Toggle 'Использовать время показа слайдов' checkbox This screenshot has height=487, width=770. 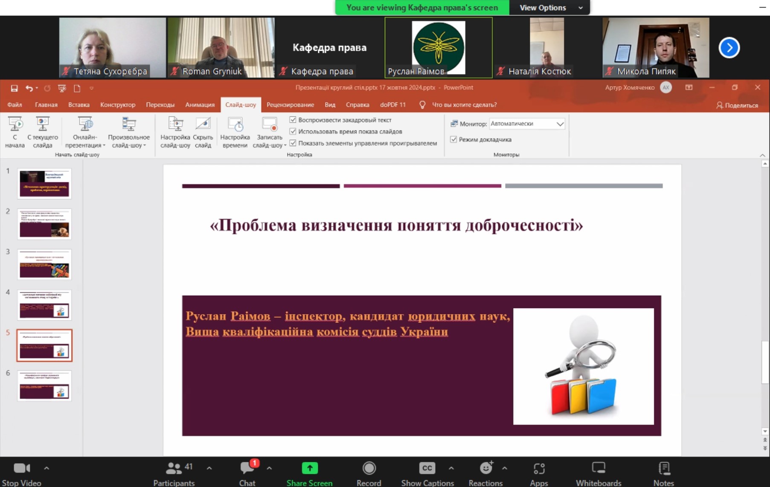pos(293,131)
